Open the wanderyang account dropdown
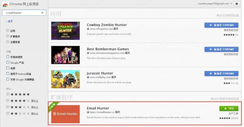 (x=215, y=3)
